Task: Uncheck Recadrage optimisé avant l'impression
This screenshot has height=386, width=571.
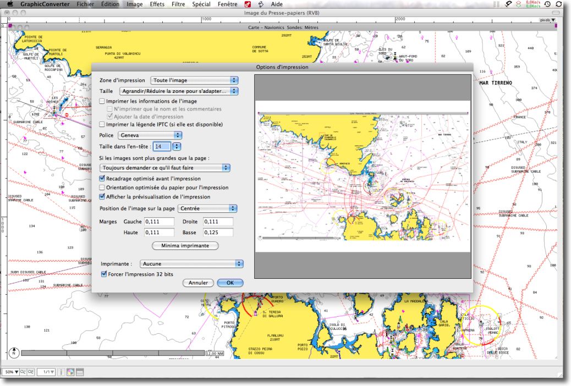Action: [x=102, y=179]
